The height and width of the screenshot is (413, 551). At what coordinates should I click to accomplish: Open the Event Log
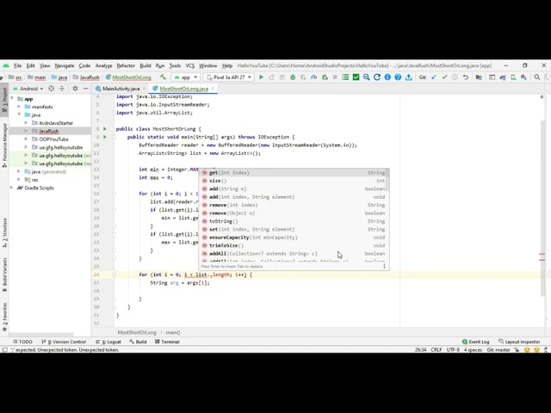point(476,342)
